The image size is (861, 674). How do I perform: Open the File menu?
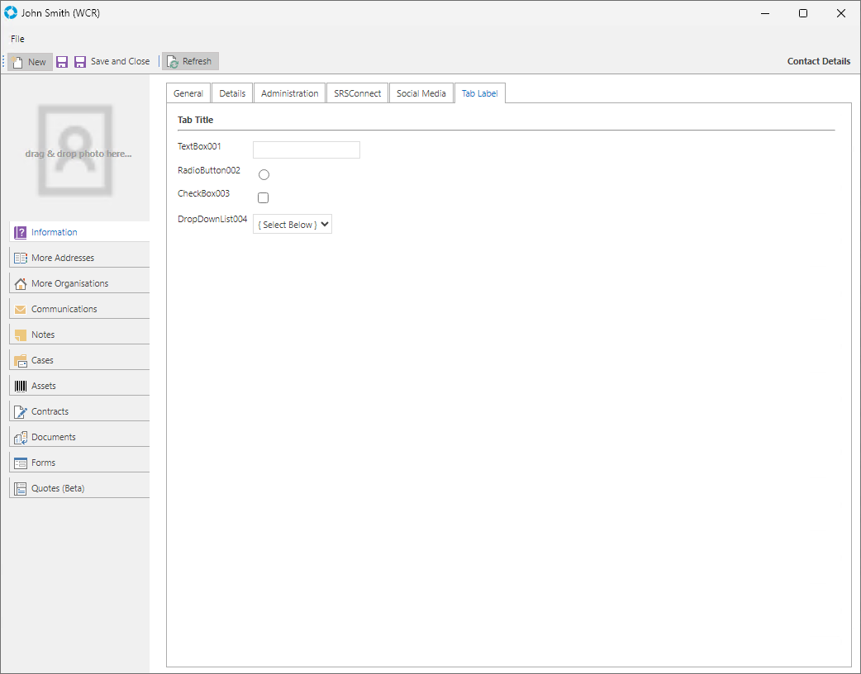coord(17,39)
